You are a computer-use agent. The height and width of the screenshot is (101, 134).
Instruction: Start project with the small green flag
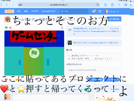click(x=6, y=28)
